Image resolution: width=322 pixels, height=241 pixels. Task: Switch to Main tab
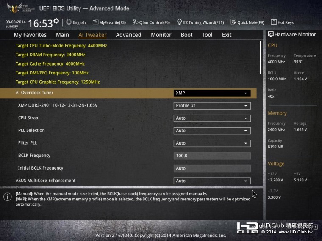pyautogui.click(x=62, y=35)
